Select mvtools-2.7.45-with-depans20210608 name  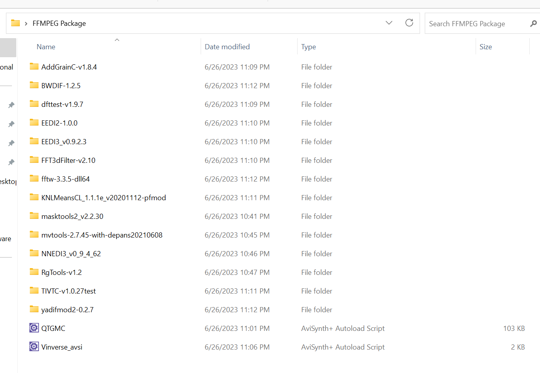coord(102,235)
